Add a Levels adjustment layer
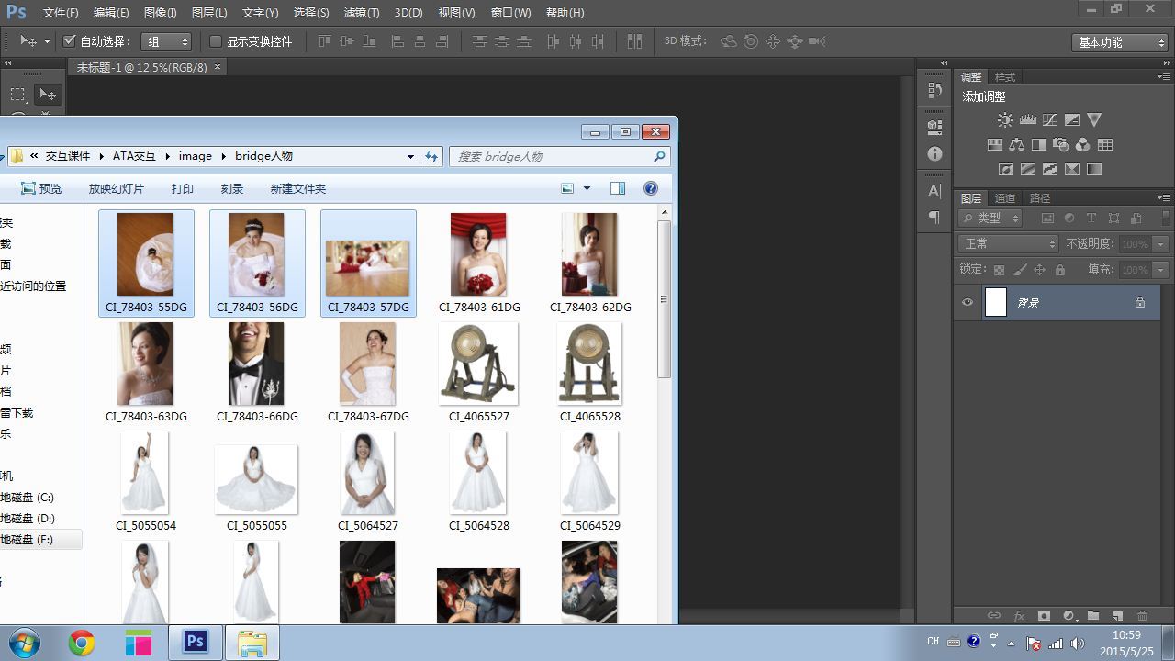 pos(1027,120)
